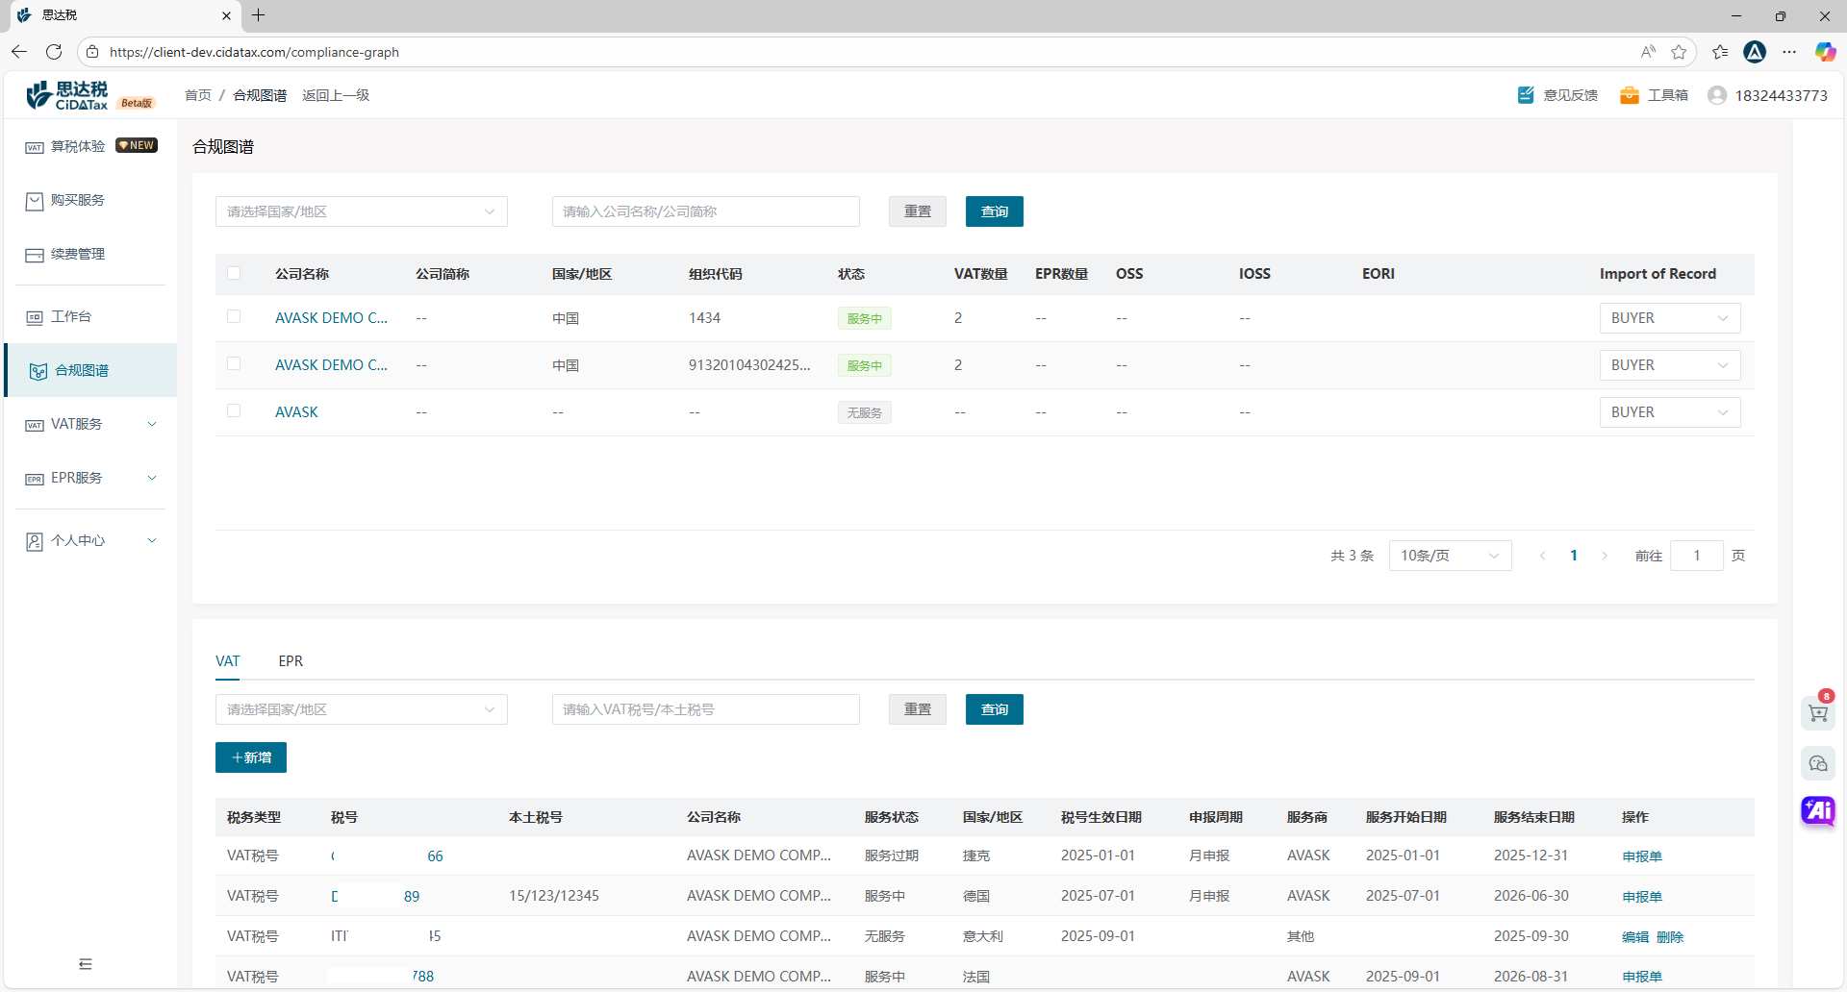Open the shopping cart icon

tap(1817, 713)
